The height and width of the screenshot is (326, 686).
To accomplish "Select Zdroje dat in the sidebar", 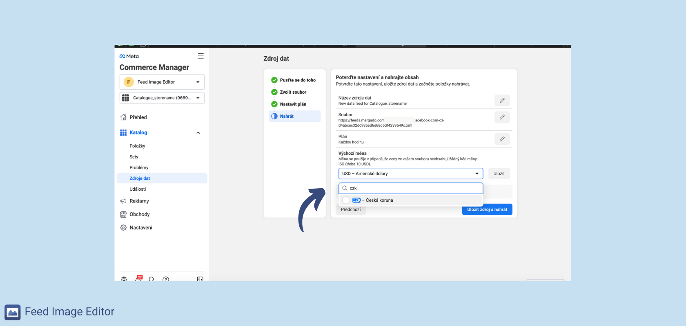I will point(162,178).
